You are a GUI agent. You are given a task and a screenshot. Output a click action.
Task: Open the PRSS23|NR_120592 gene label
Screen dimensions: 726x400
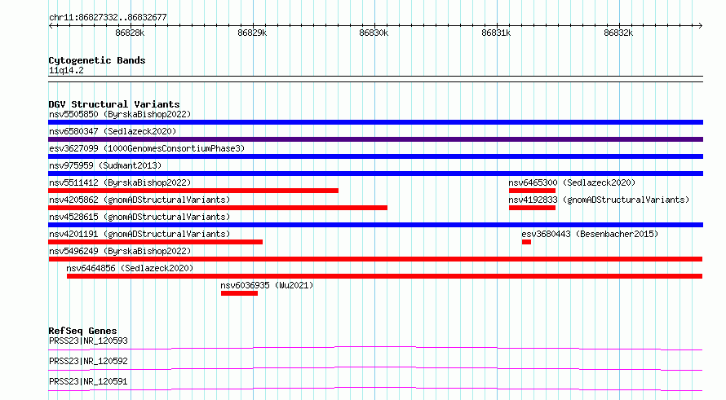(88, 361)
